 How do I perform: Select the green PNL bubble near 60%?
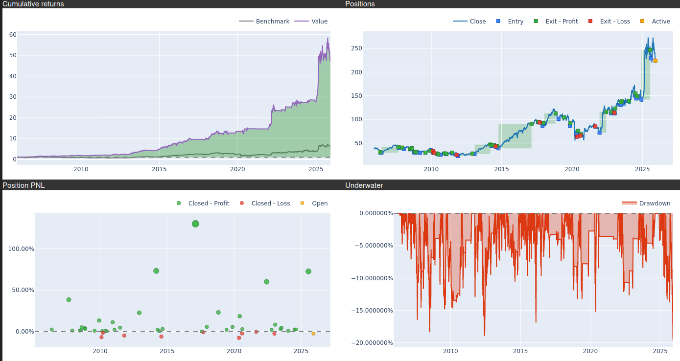click(266, 282)
